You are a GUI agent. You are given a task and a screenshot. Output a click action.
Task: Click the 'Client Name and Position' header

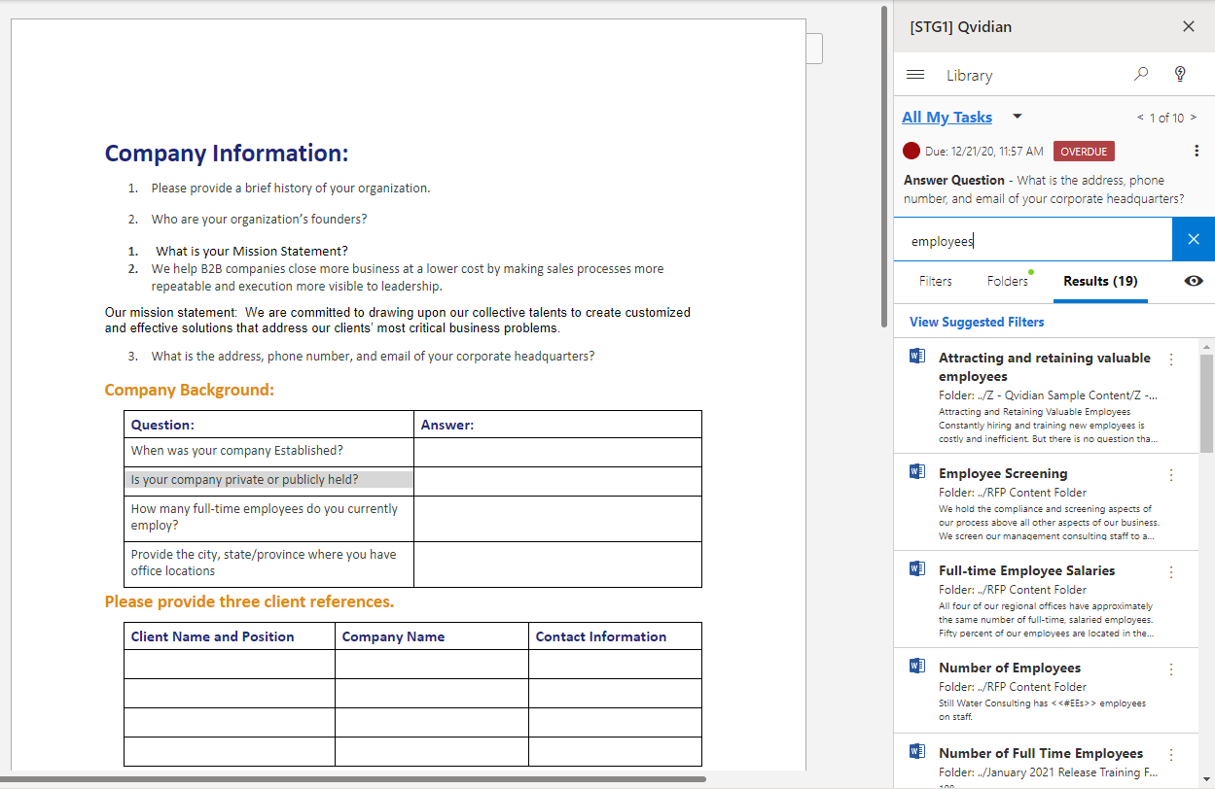click(213, 636)
